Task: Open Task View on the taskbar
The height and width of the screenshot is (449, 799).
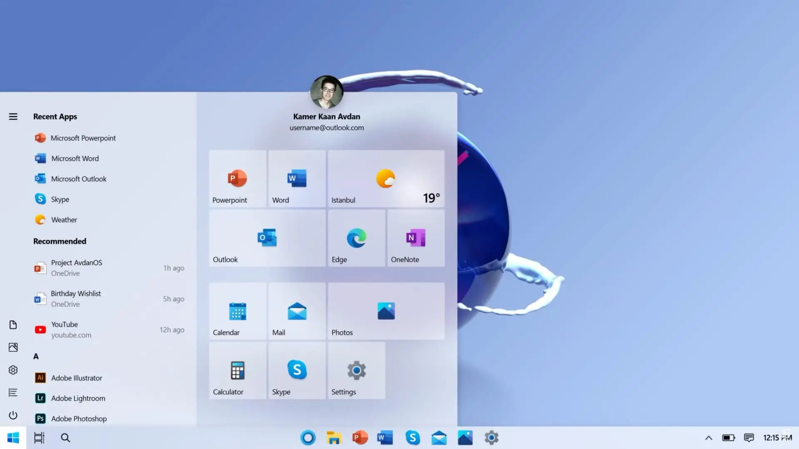Action: pos(39,438)
